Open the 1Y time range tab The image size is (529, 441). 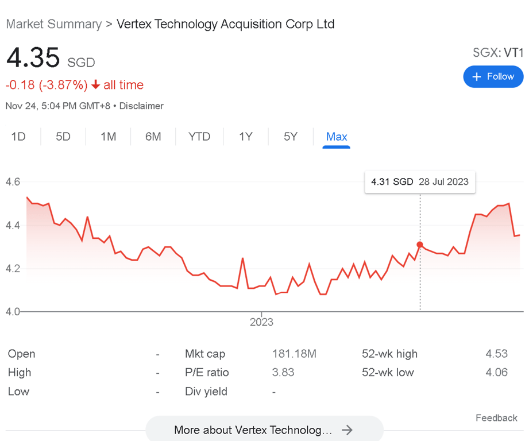(x=246, y=137)
